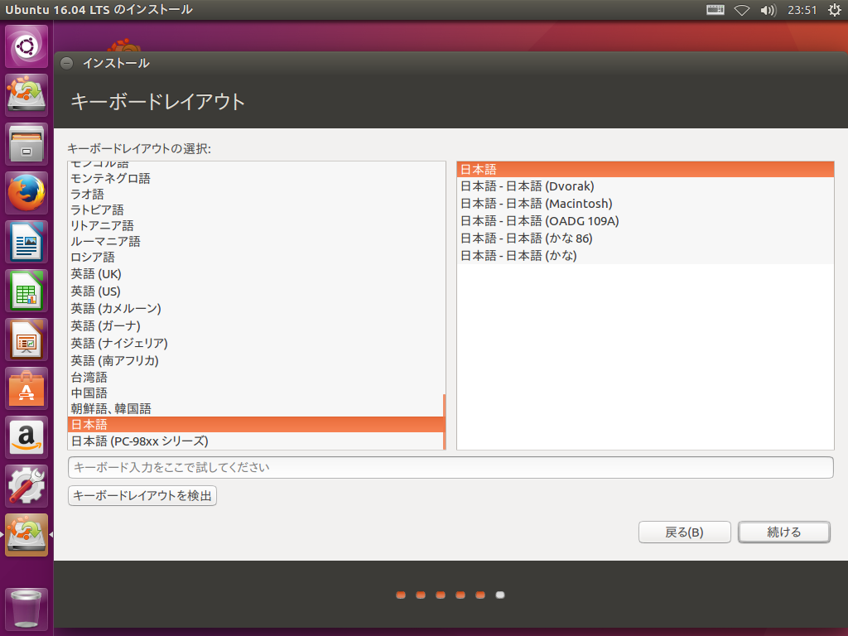Viewport: 848px width, 636px height.
Task: Launch LibreOffice Writer
Action: (26, 242)
